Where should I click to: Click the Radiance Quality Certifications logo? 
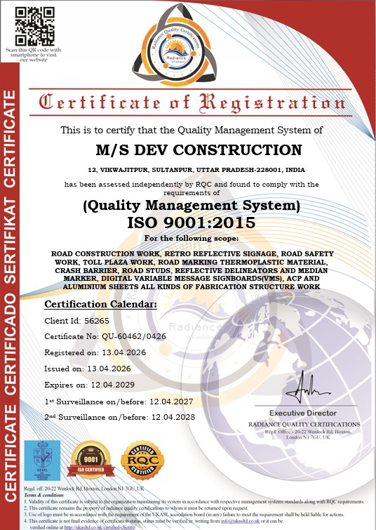click(175, 46)
